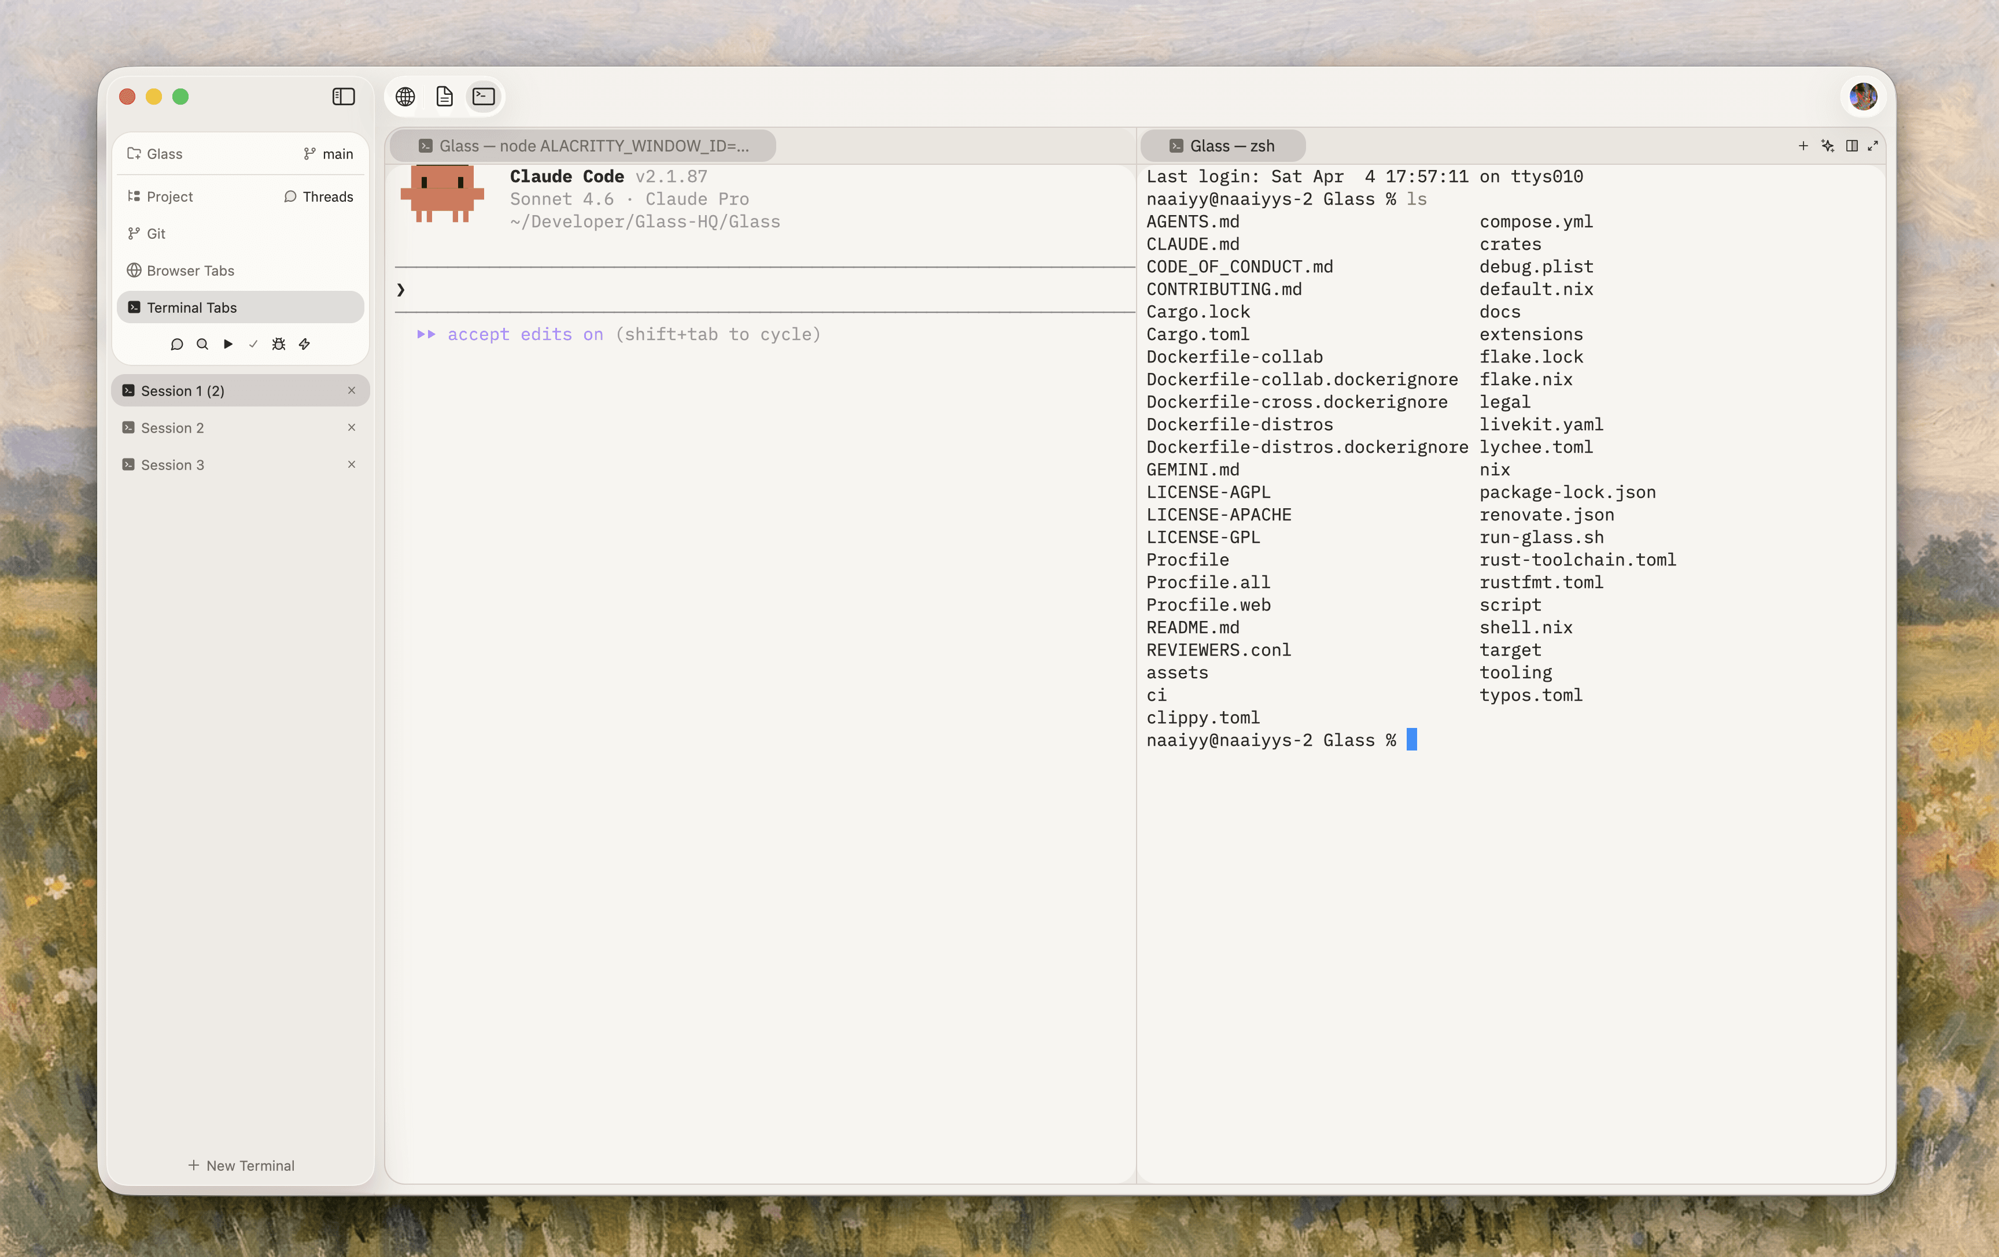Click AGENTS.md in ls output
Screen dimensions: 1999x1257
coord(1193,221)
